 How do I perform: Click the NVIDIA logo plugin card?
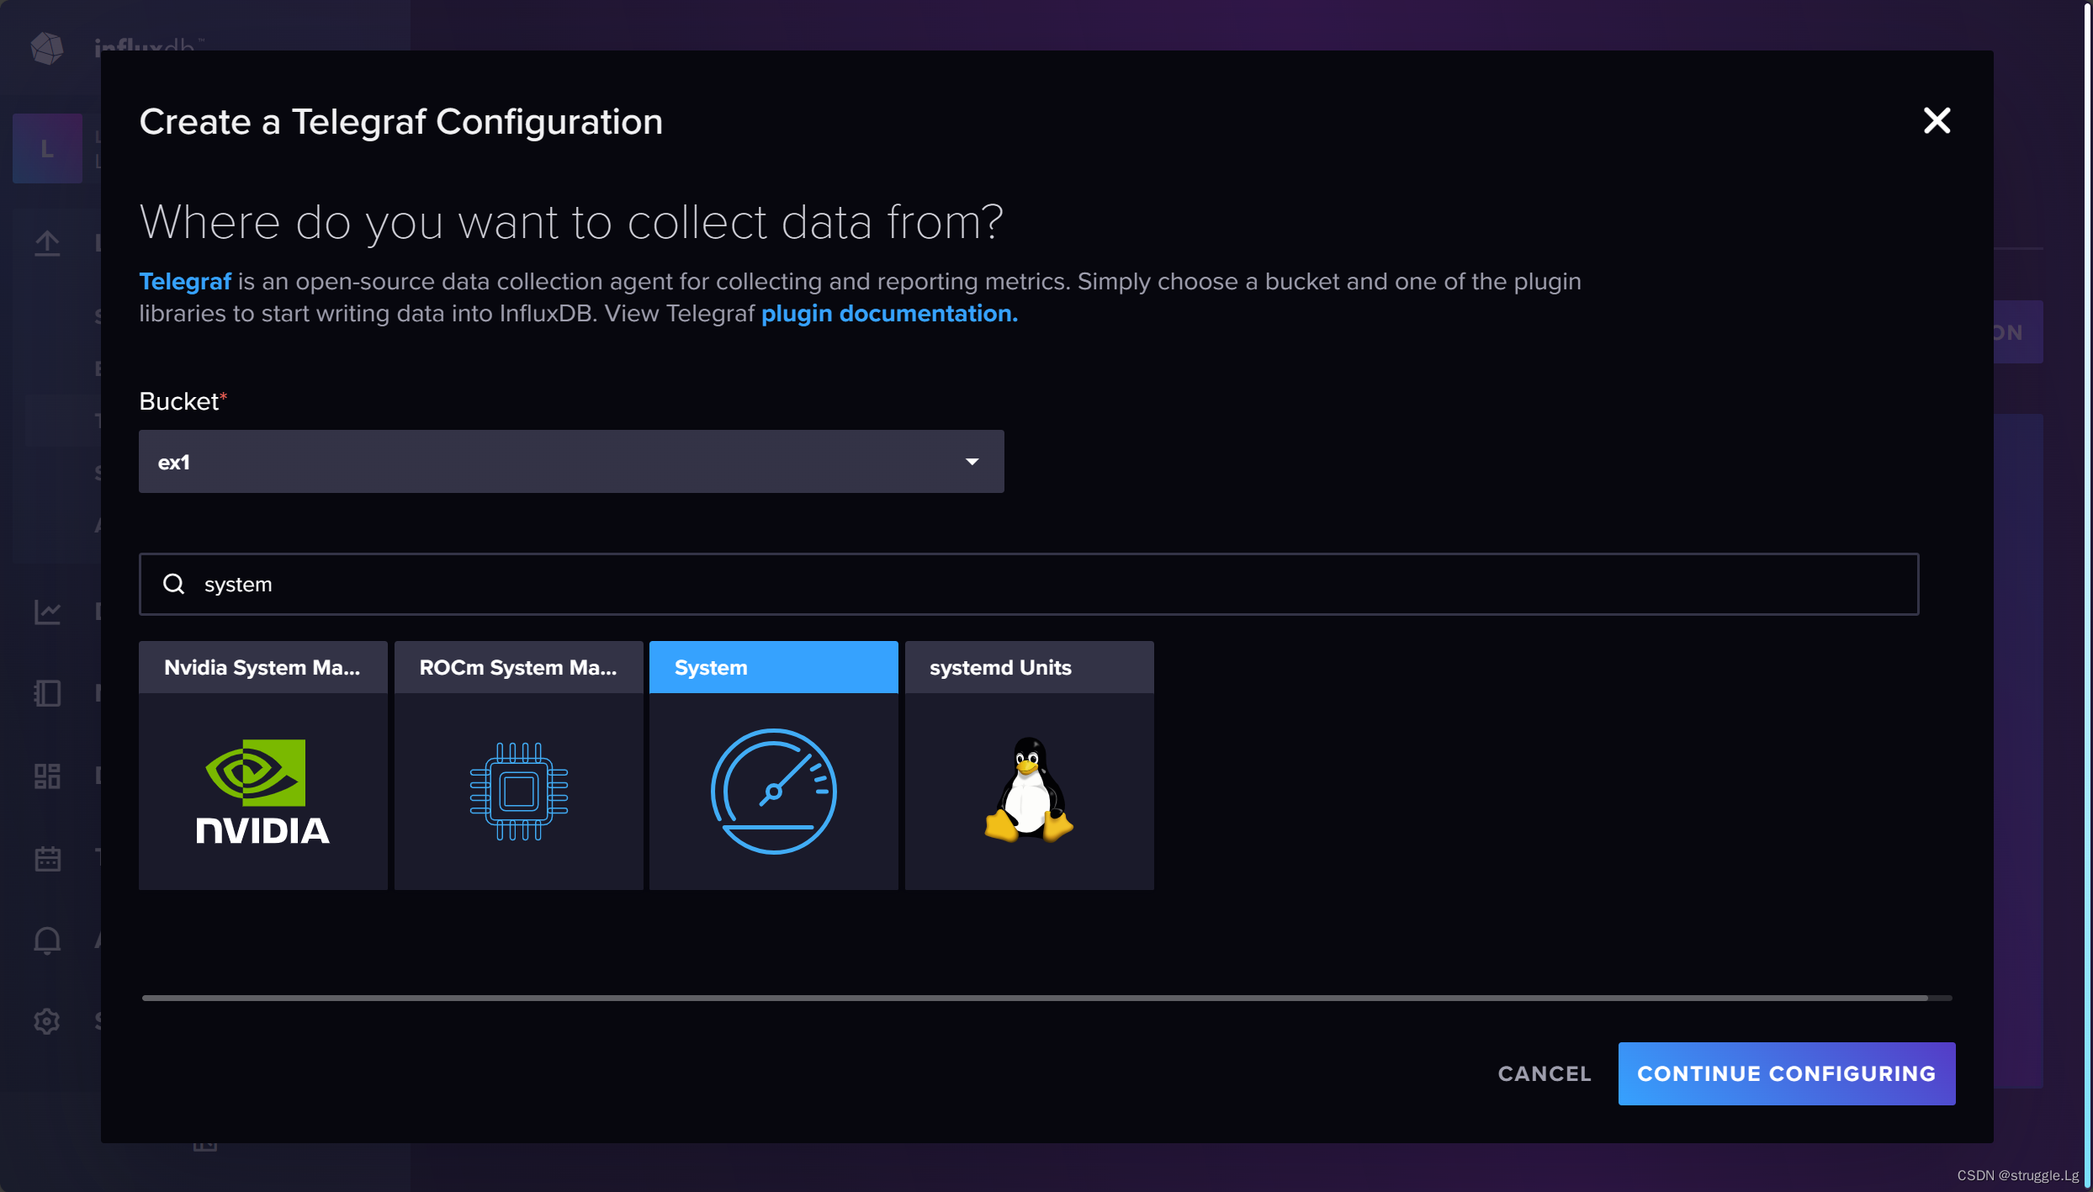tap(262, 791)
